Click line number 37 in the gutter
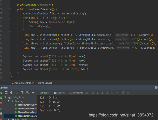 point(1,56)
